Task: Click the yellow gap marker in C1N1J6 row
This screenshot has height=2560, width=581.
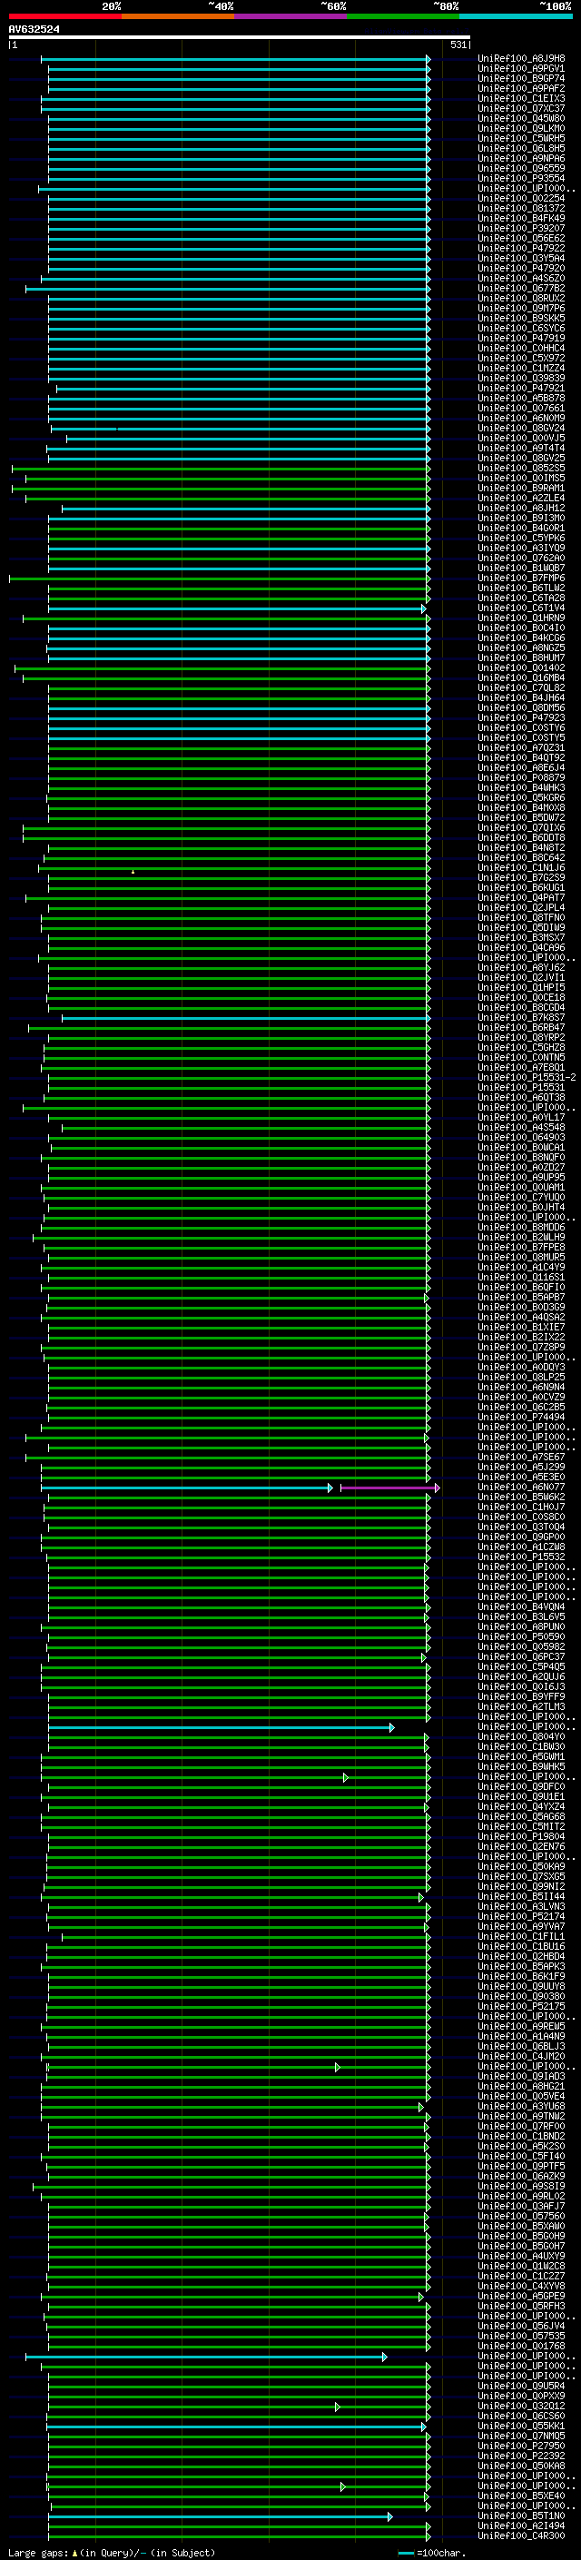Action: [x=133, y=872]
